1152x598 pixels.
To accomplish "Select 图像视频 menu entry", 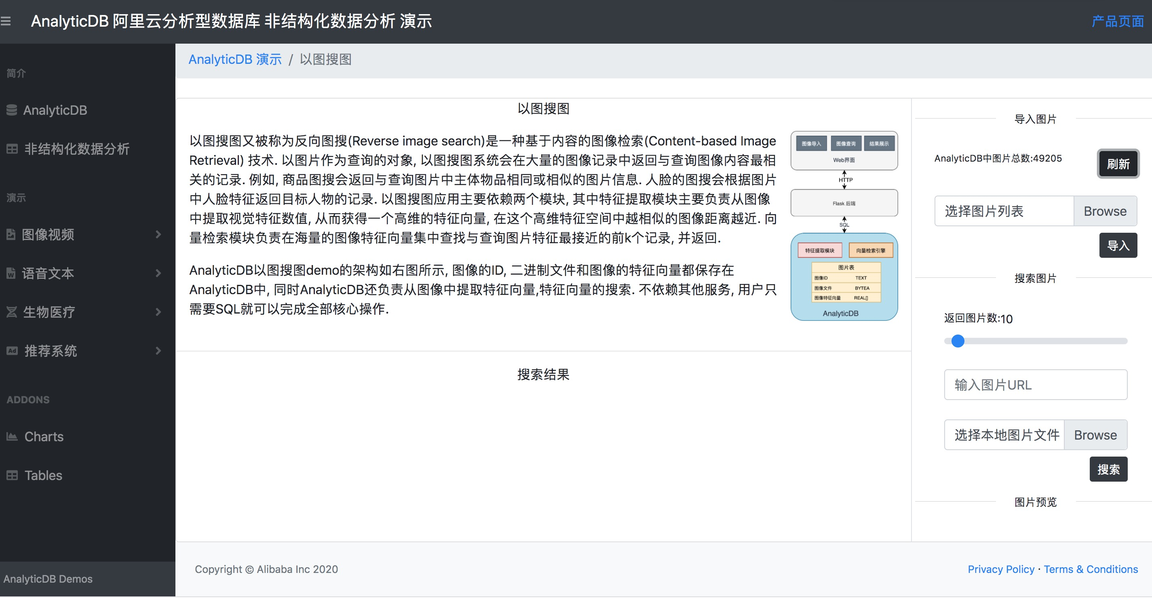I will point(48,234).
